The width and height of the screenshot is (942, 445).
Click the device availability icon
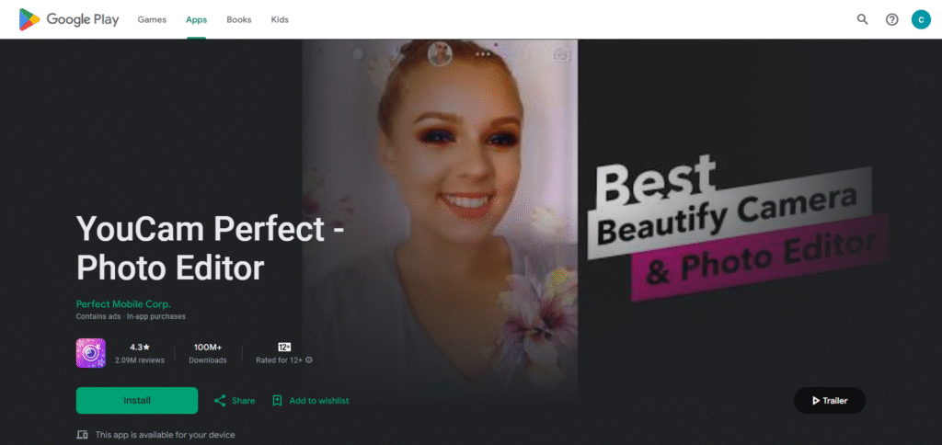(x=82, y=435)
